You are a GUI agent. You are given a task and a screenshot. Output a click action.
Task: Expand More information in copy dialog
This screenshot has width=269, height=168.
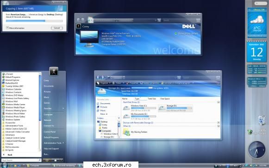tap(15, 28)
